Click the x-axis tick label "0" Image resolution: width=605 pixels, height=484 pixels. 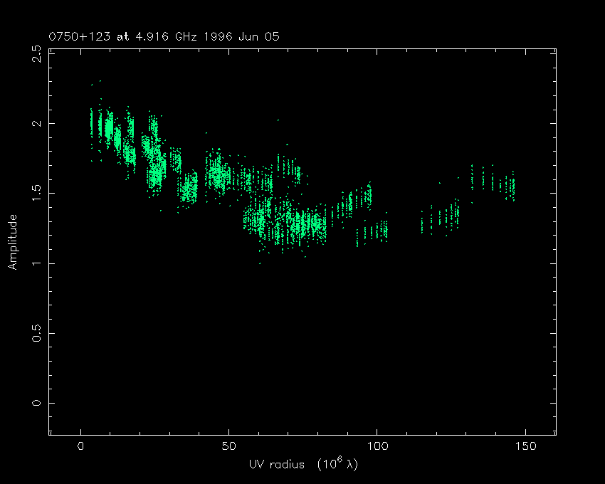(x=80, y=446)
